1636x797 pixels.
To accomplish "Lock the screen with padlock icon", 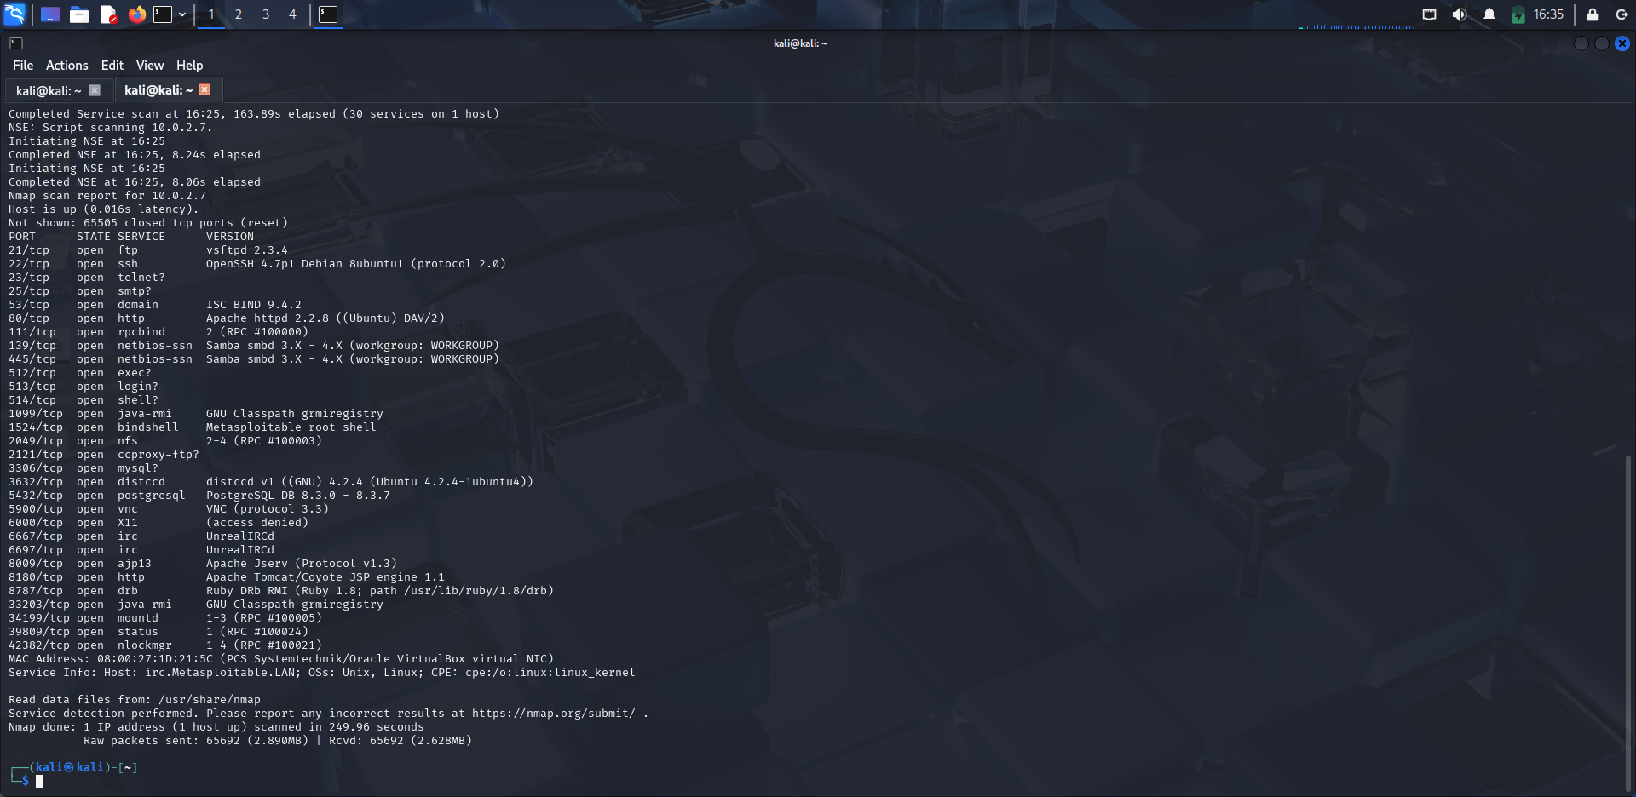I will pyautogui.click(x=1592, y=14).
